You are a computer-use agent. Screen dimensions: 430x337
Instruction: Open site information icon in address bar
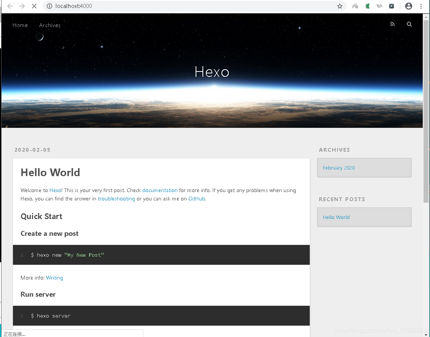point(49,6)
